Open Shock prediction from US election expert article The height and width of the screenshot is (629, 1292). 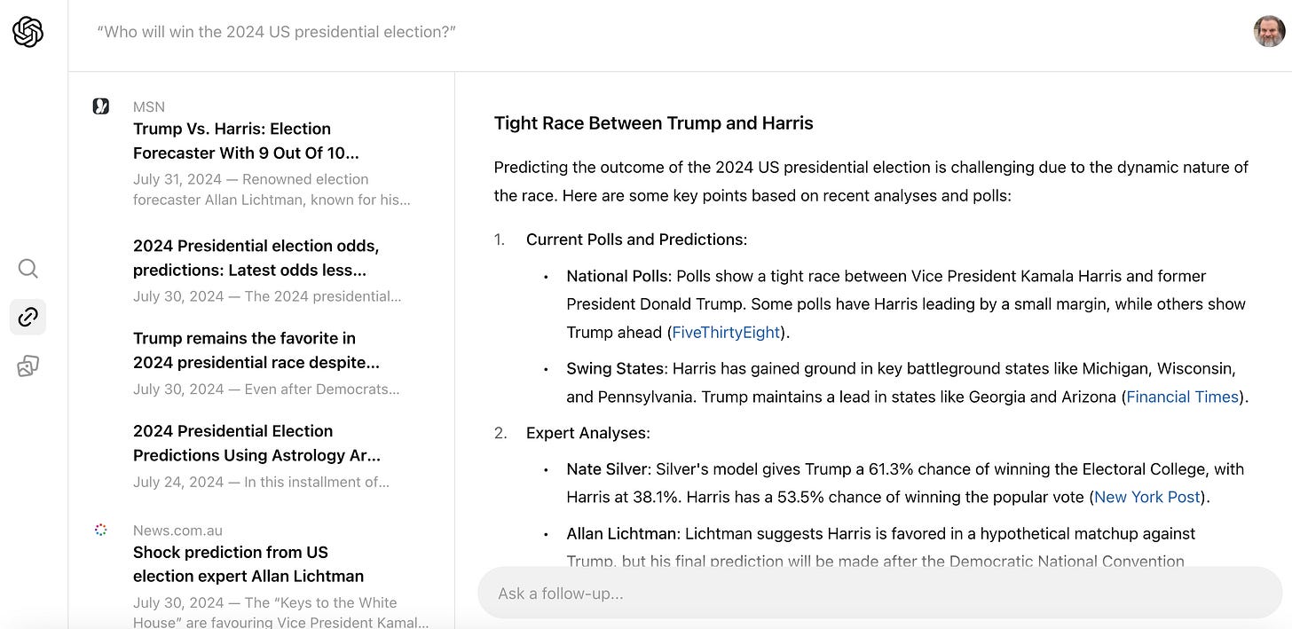coord(248,564)
